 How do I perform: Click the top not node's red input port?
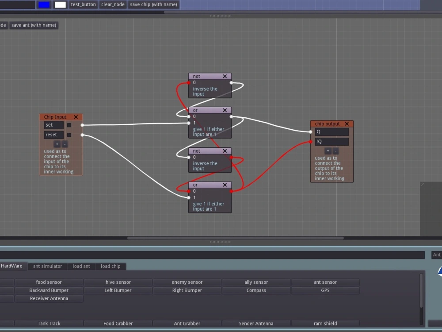coord(189,83)
